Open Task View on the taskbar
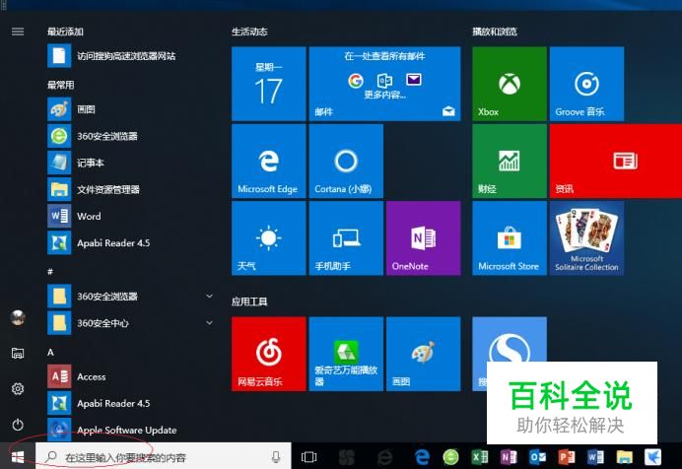682x469 pixels. (308, 457)
